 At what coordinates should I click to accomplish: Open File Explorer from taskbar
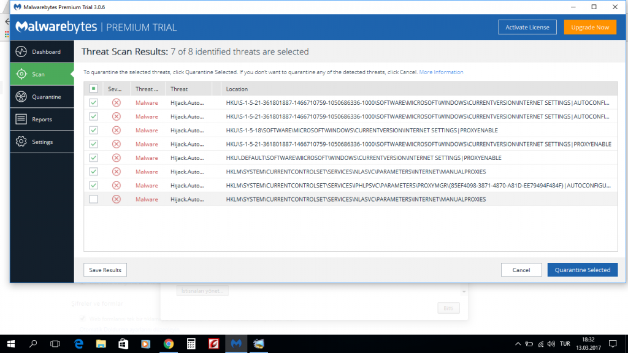(x=101, y=344)
